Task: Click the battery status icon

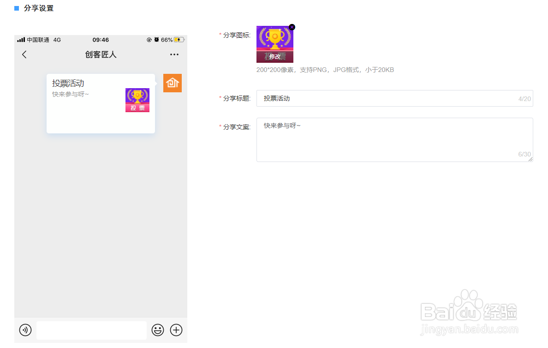Action: click(179, 40)
